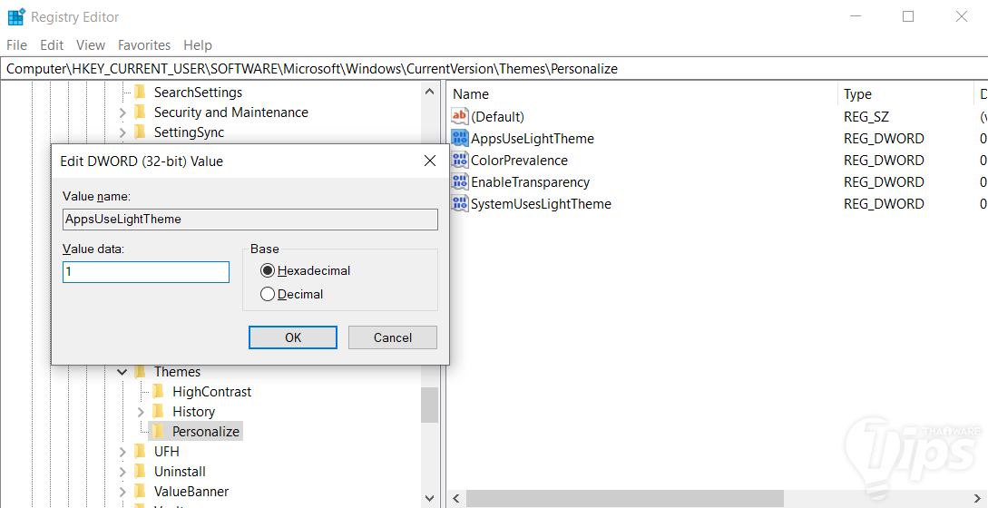Image resolution: width=988 pixels, height=508 pixels.
Task: Click the SearchSettings folder icon
Action: (140, 93)
